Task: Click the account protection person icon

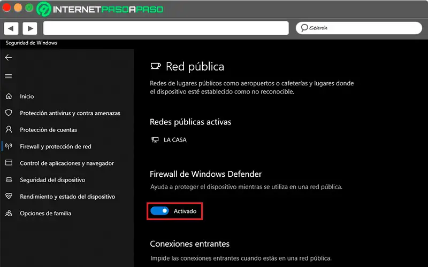Action: [x=9, y=129]
